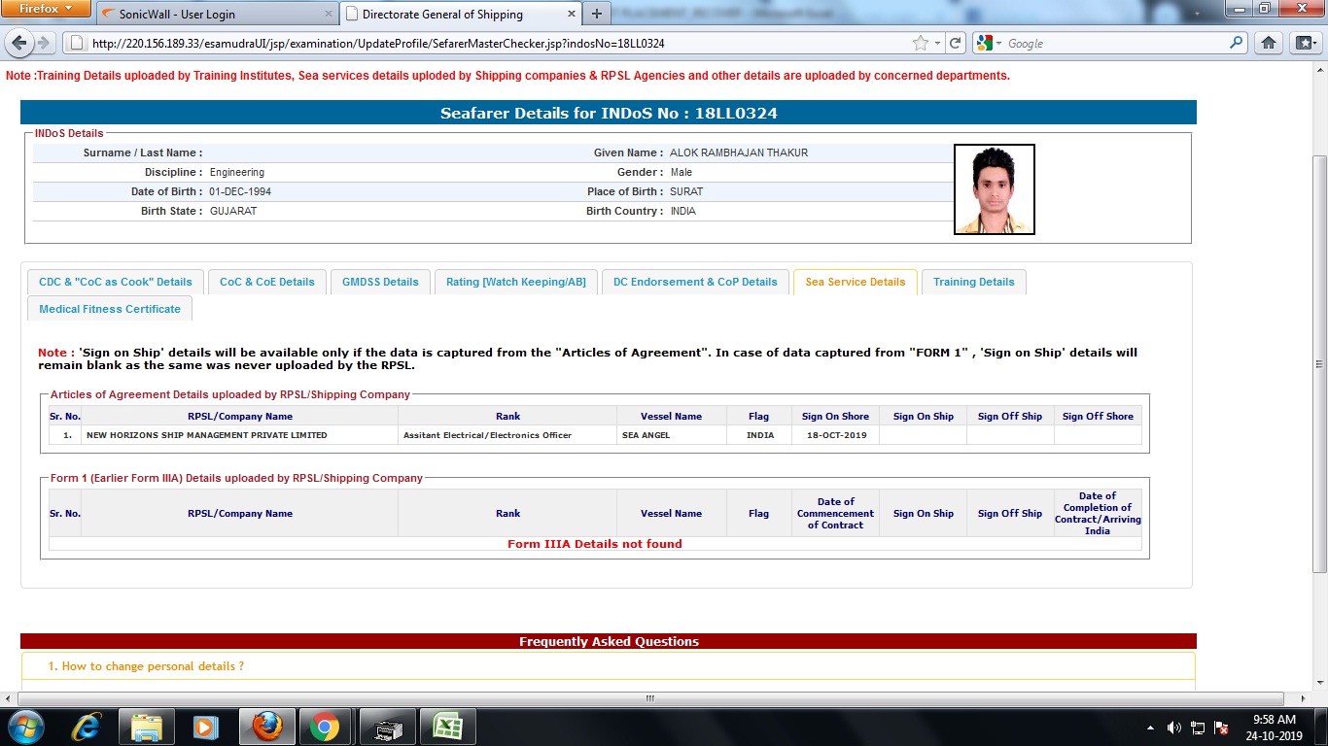Click the date of birth '01-DEC-1994'

click(x=240, y=191)
